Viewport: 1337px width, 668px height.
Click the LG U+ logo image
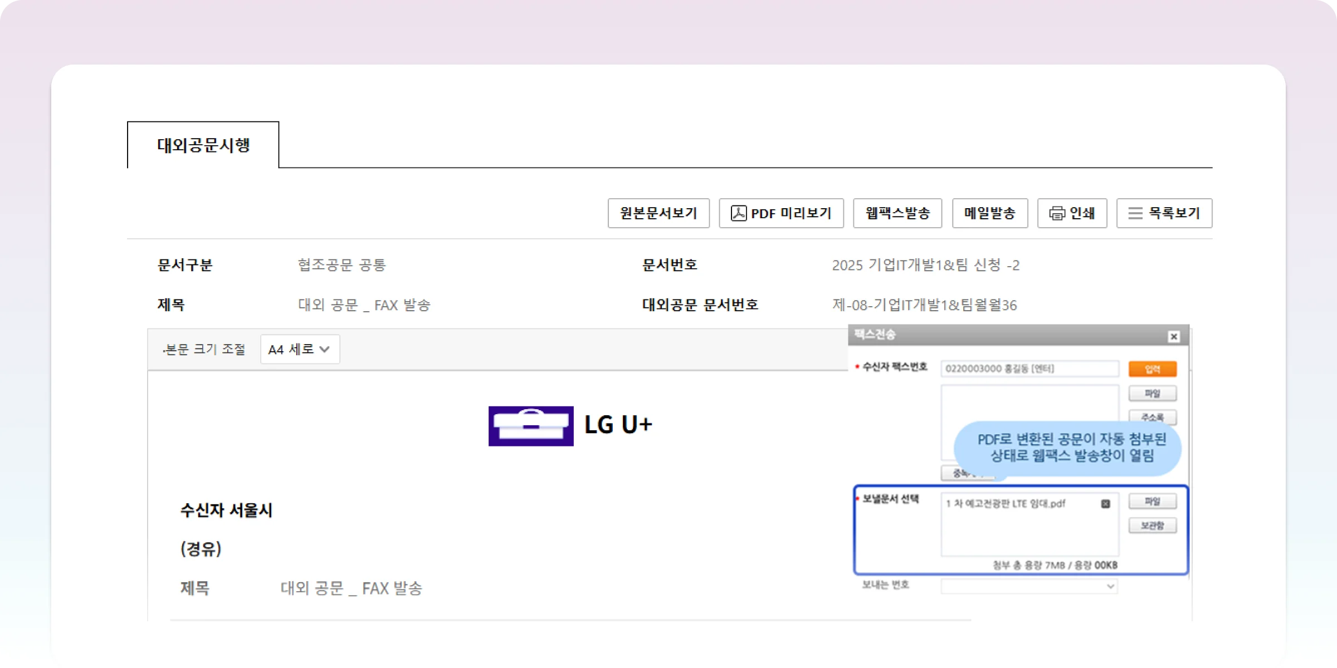click(x=531, y=426)
